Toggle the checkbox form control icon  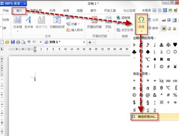[169, 20]
